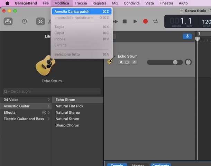This screenshot has height=166, width=211.
Task: Click the fast forward transport button
Action: tap(116, 21)
